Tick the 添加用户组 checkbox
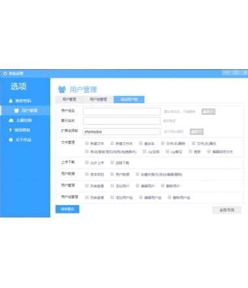This screenshot has width=248, height=288. click(112, 197)
